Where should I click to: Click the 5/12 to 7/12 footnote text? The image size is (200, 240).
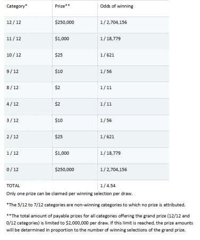[96, 205]
